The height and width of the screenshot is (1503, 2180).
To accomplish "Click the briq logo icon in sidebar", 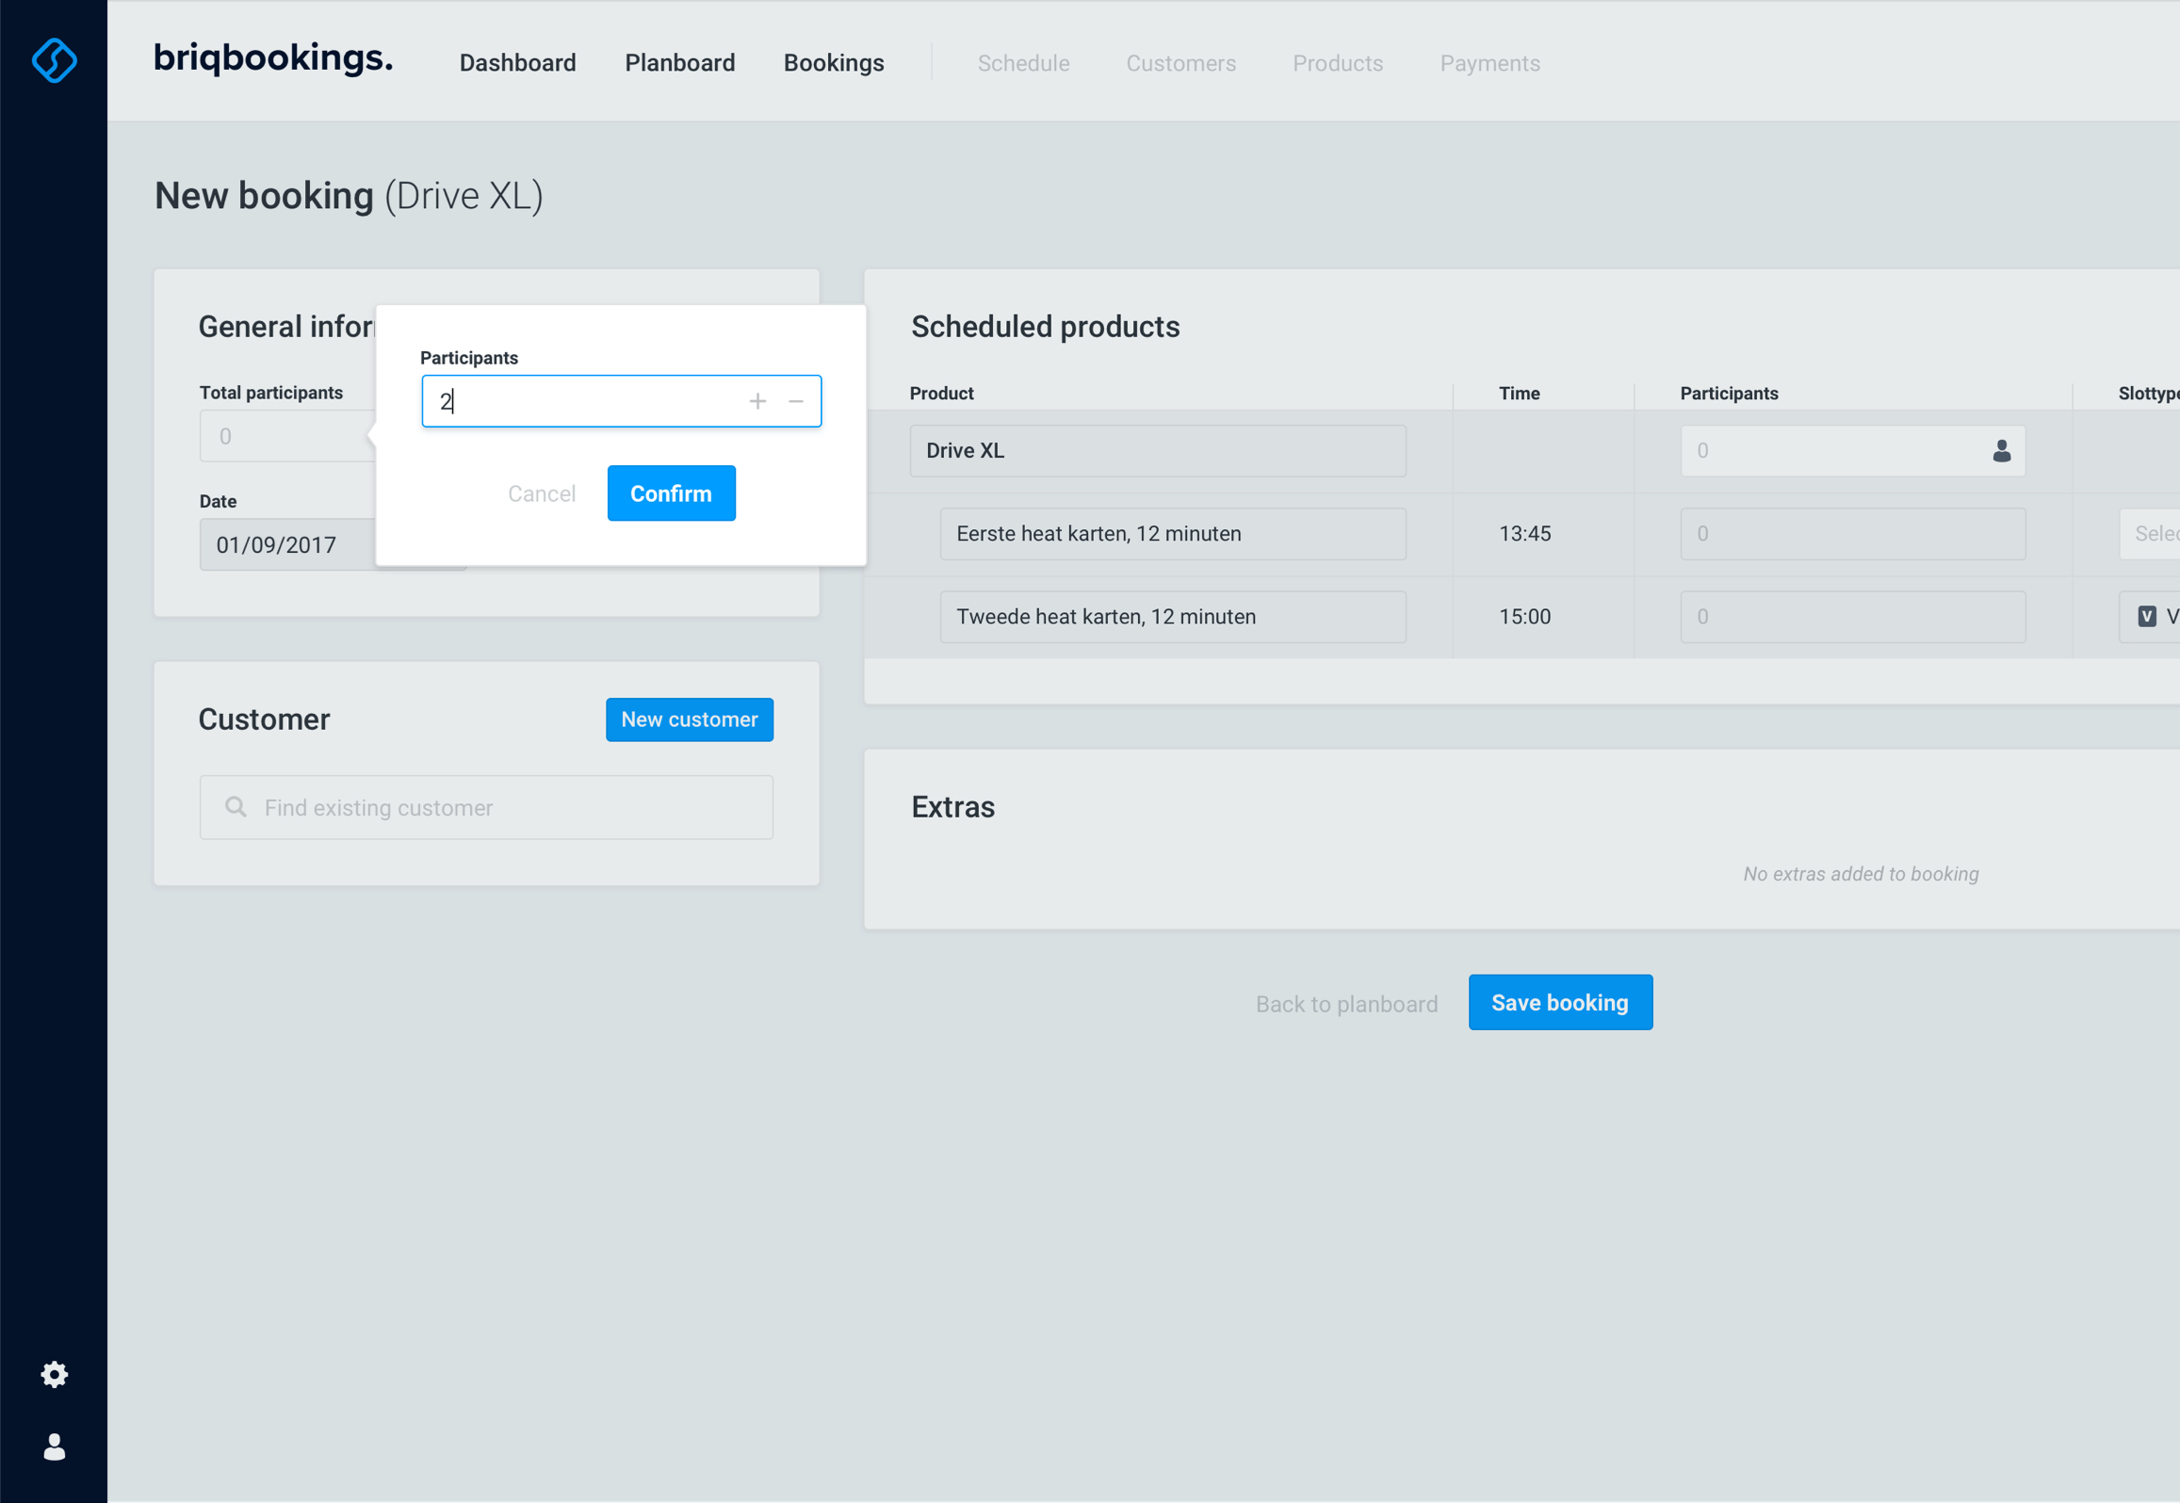I will (x=54, y=60).
